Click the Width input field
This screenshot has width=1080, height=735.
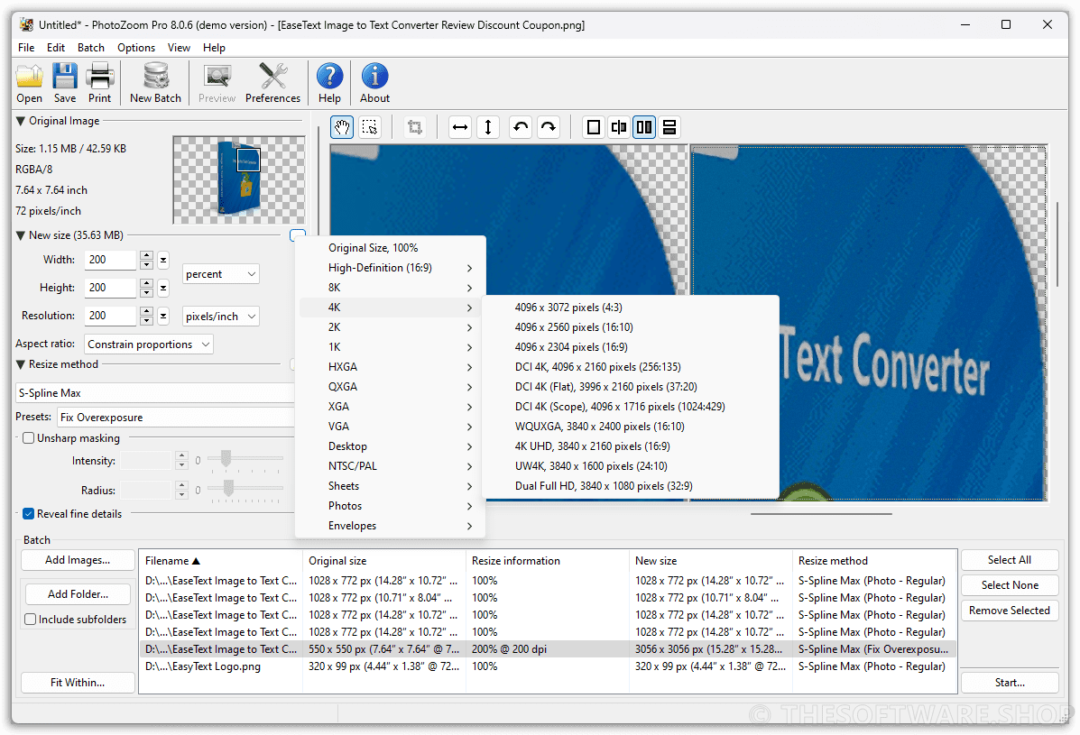click(111, 260)
